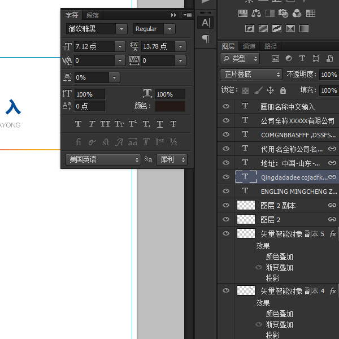Apply Subscript text style
Viewport: 339px width, 339px height.
coord(146,124)
